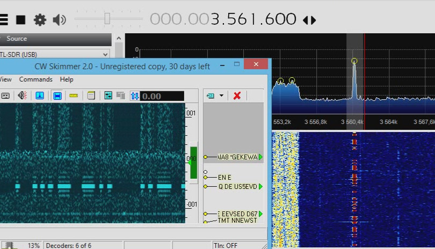The image size is (435, 249).
Task: Click the 'TIn: OFF' status bar entry
Action: coord(225,246)
